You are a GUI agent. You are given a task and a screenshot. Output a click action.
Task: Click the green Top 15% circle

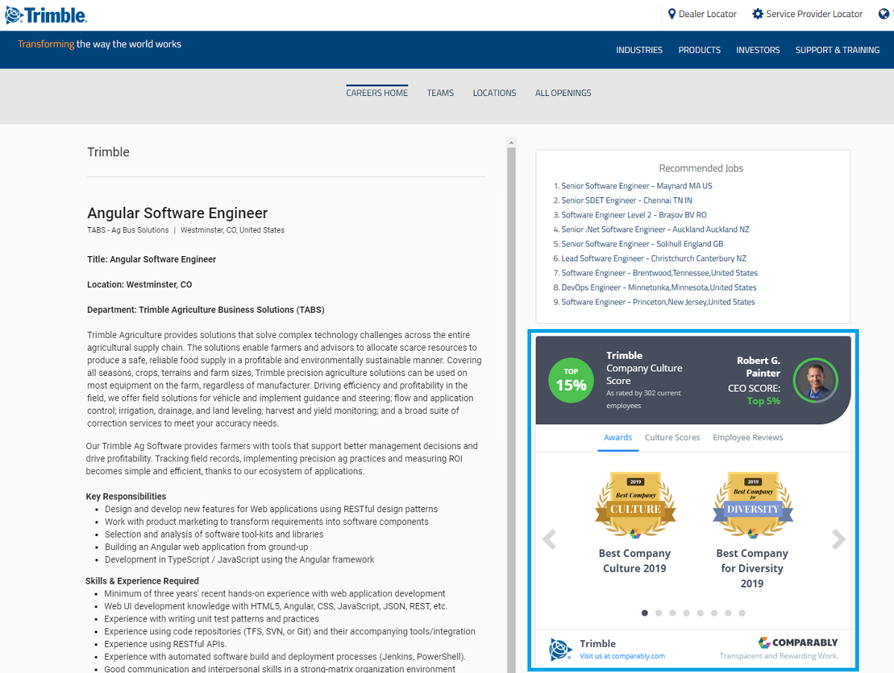pos(571,380)
